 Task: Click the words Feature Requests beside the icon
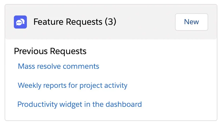coord(68,22)
